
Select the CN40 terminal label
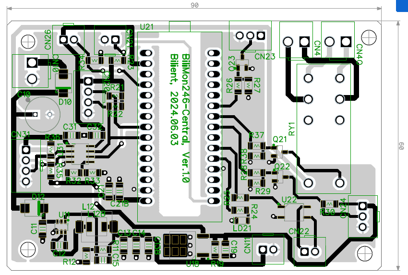pos(359,54)
